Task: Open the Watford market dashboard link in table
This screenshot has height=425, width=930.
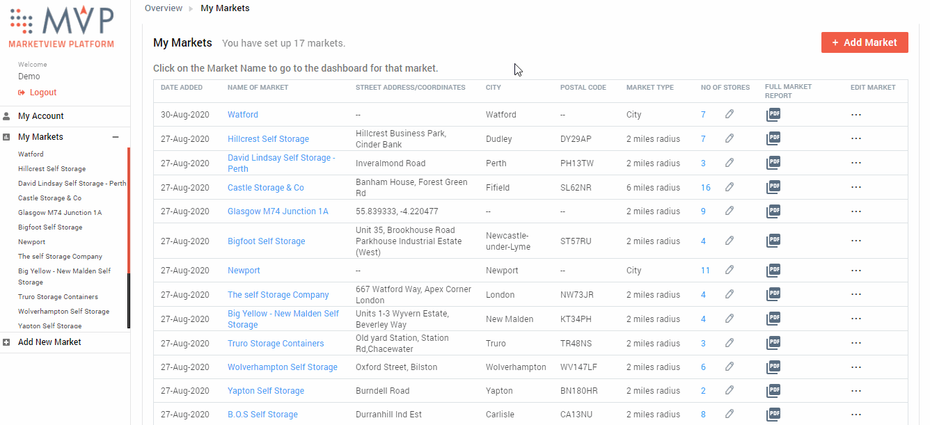Action: [243, 115]
